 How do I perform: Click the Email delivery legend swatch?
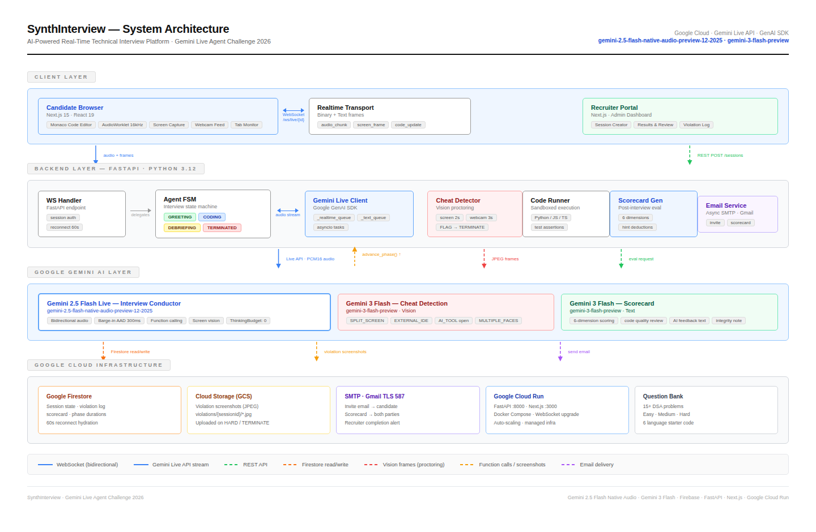pyautogui.click(x=568, y=465)
